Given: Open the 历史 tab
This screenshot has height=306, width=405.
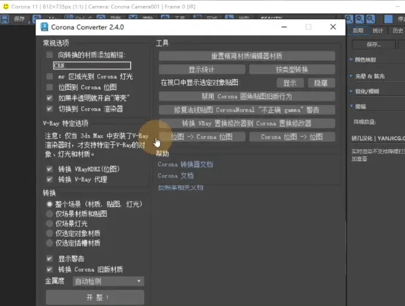Looking at the screenshot, I should click(x=398, y=31).
